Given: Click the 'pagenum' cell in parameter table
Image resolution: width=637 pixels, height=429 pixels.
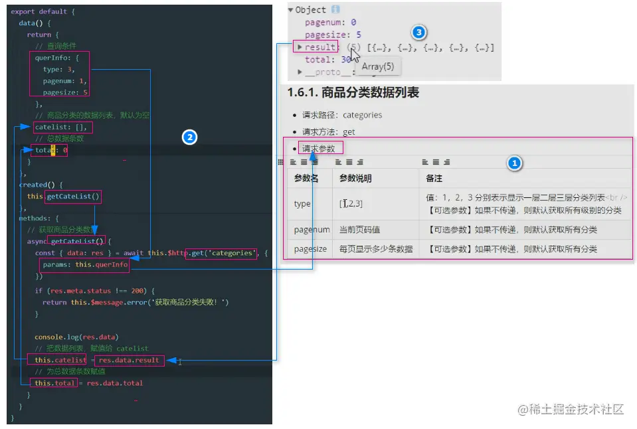Looking at the screenshot, I should (x=312, y=230).
